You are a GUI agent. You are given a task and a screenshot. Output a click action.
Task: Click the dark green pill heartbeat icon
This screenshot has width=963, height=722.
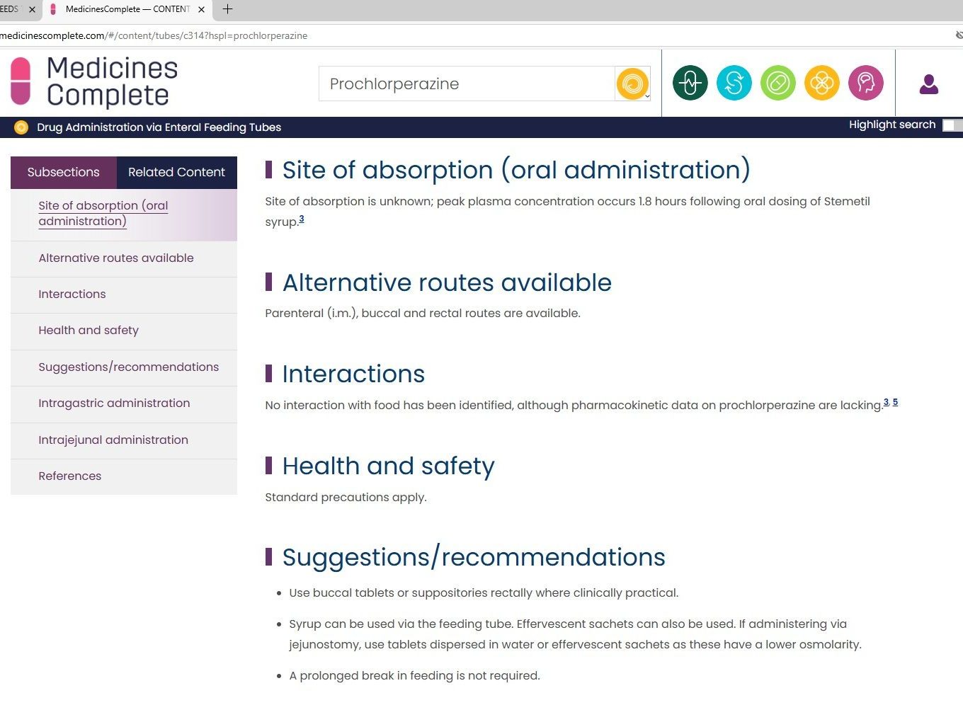[690, 84]
